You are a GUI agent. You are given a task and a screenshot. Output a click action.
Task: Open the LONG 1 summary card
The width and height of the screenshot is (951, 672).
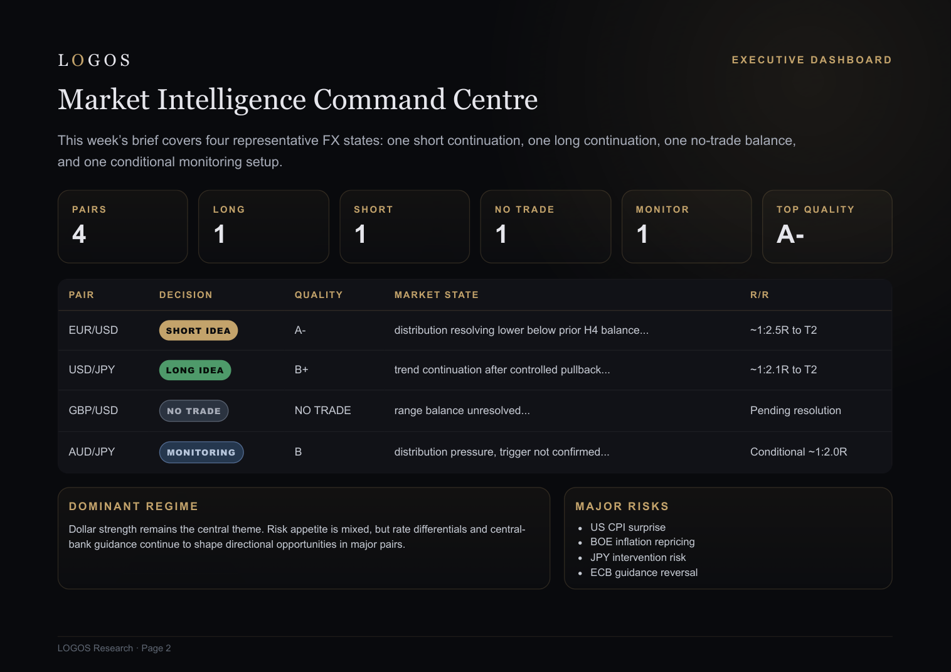[x=263, y=227]
